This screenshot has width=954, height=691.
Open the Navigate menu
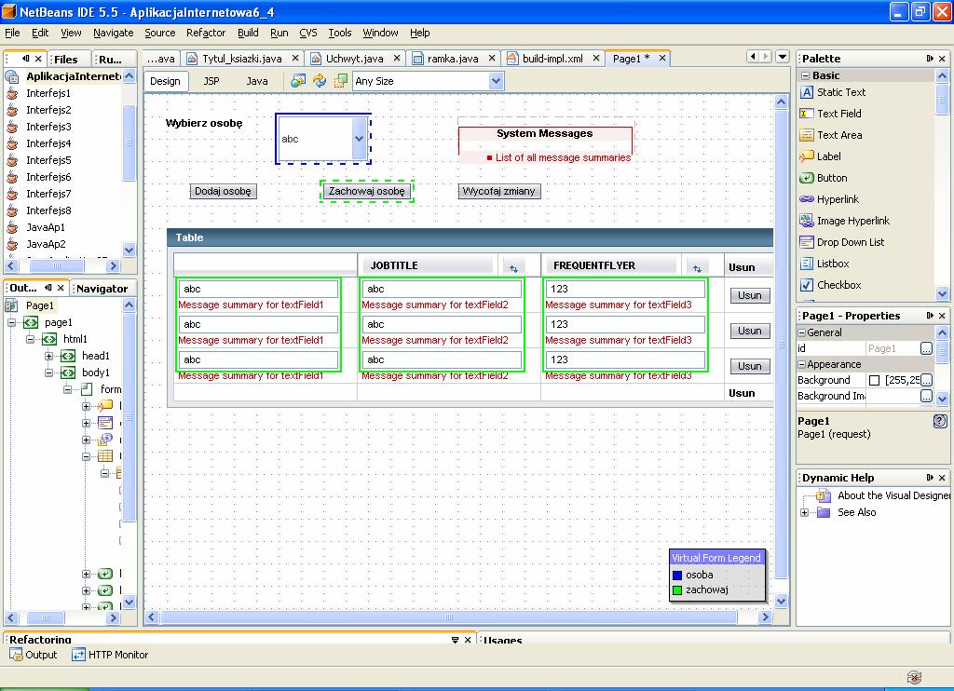[x=113, y=33]
